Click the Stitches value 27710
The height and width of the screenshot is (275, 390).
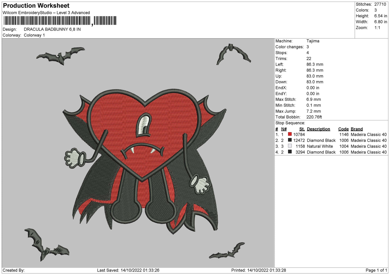point(380,4)
